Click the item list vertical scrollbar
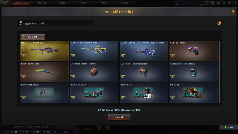The width and height of the screenshot is (238, 134). coord(220,72)
